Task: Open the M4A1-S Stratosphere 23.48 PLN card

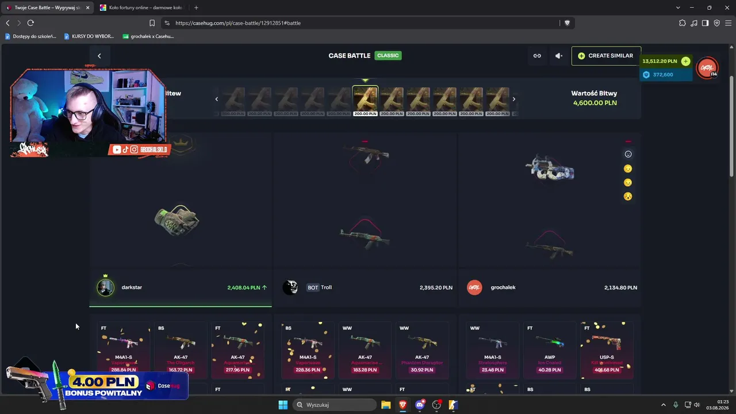Action: pos(492,350)
